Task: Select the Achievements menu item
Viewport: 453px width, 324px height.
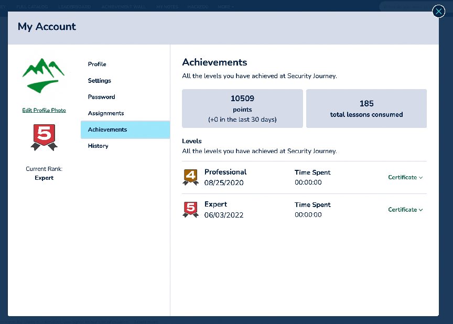Action: tap(125, 129)
